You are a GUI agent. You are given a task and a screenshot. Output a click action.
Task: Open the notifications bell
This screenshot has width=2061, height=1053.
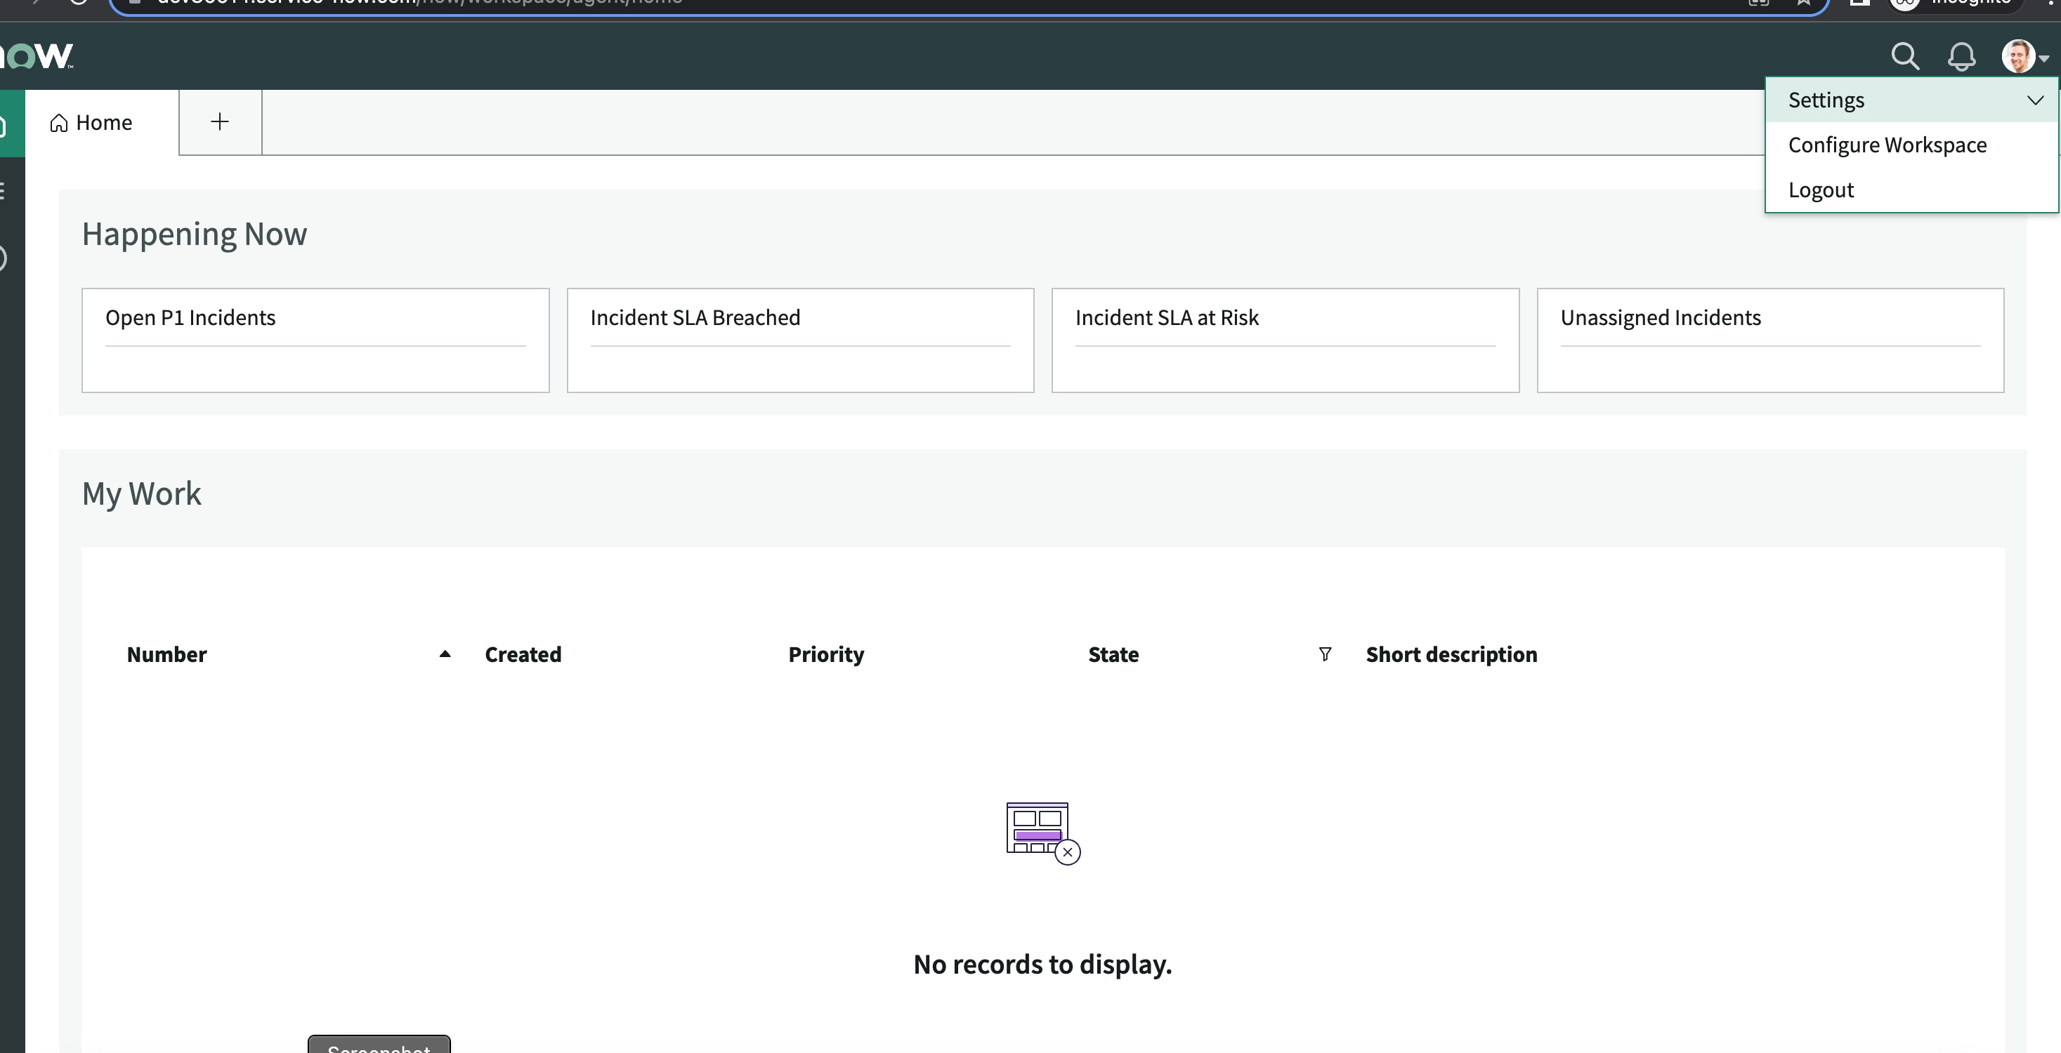[x=1961, y=57]
